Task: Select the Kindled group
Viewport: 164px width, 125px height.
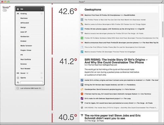Action: click(x=30, y=41)
